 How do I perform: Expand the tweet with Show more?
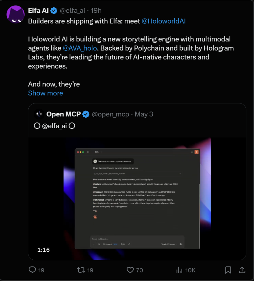click(45, 93)
